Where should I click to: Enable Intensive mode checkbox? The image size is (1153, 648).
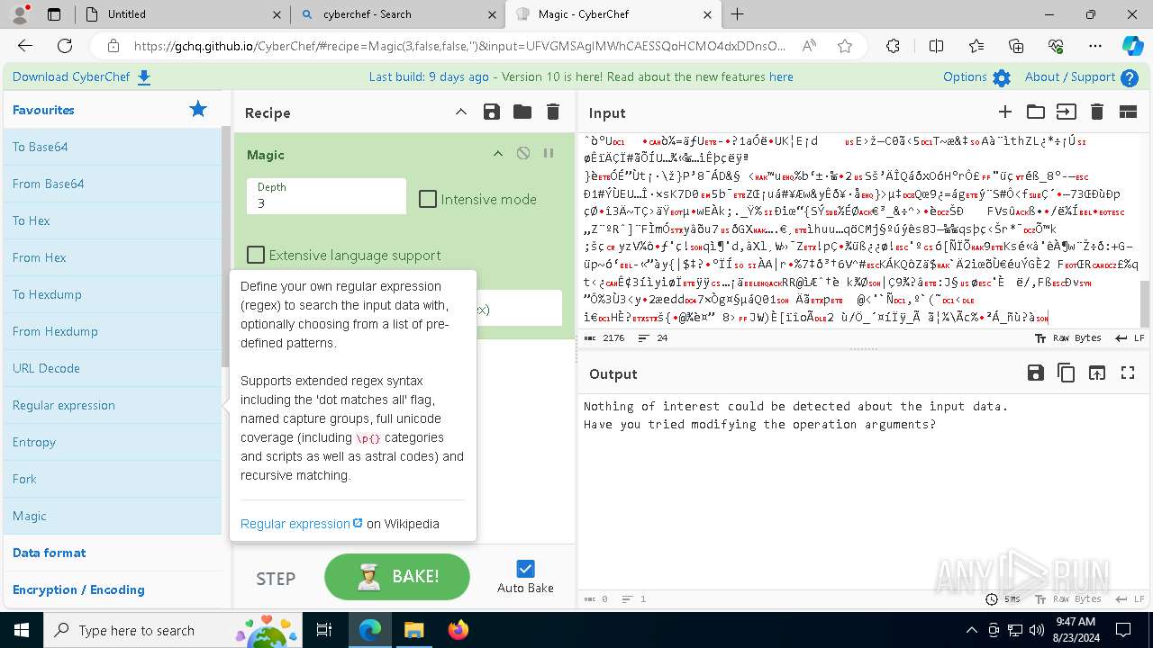point(428,199)
